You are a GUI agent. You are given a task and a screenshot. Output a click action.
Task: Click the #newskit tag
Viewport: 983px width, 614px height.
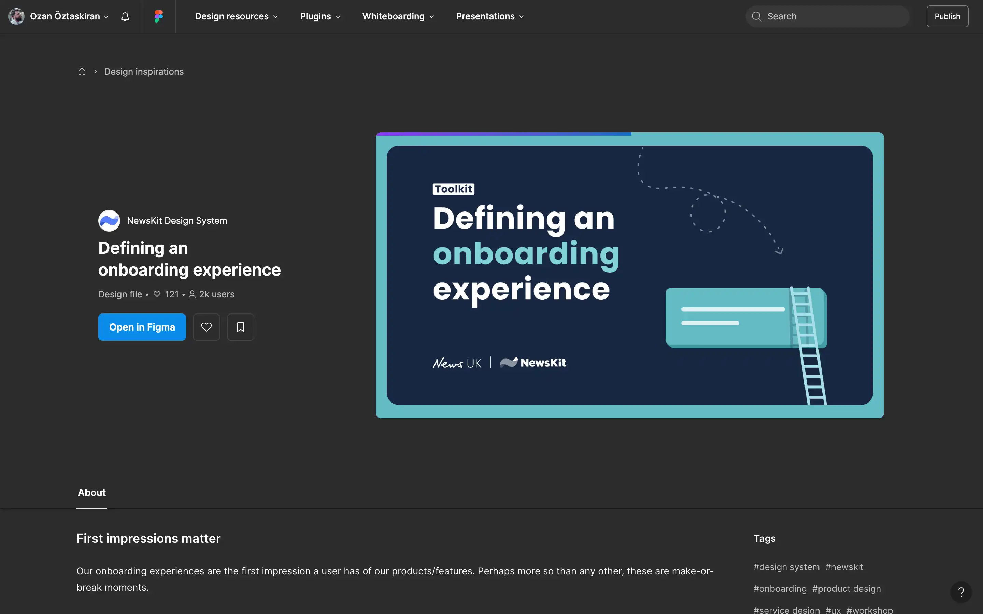844,567
